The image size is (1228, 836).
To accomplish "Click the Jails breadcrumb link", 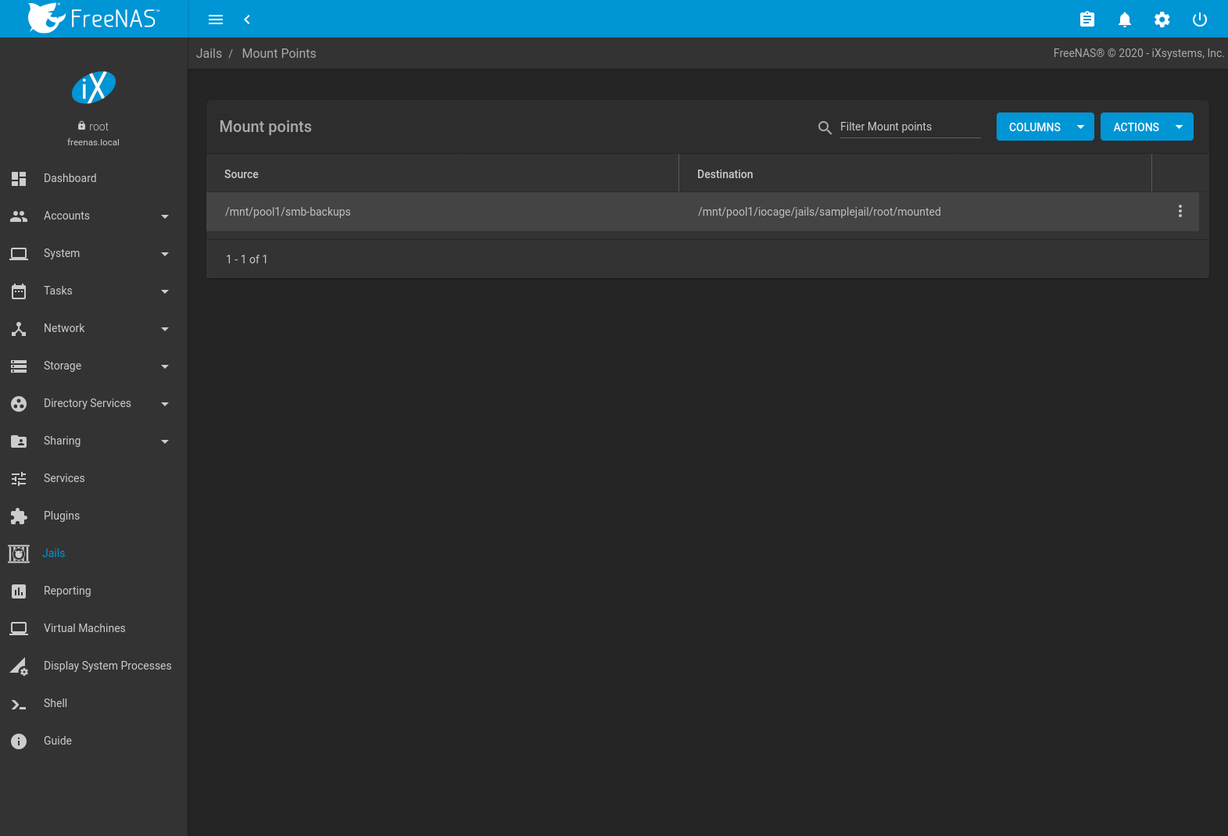I will [209, 53].
